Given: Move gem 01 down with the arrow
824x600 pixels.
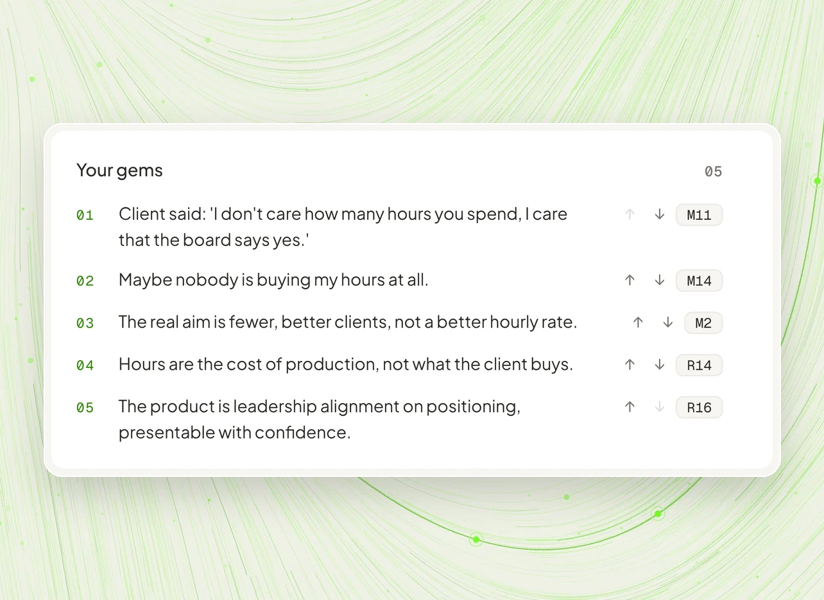Looking at the screenshot, I should tap(659, 215).
